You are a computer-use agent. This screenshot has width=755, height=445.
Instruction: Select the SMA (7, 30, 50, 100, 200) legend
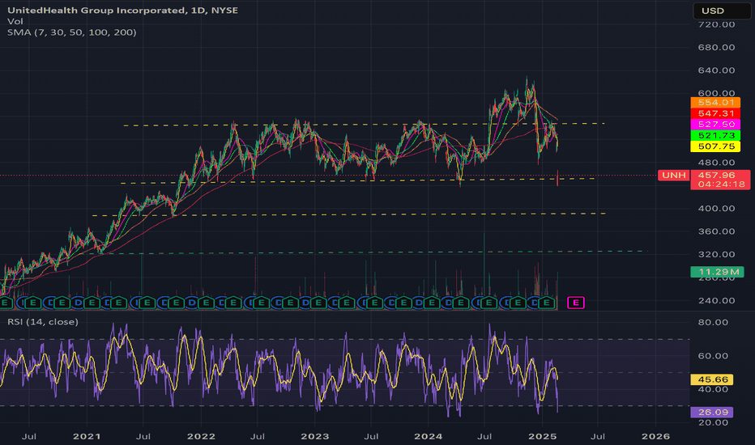[72, 32]
